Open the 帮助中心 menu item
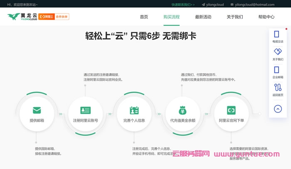 point(266,17)
